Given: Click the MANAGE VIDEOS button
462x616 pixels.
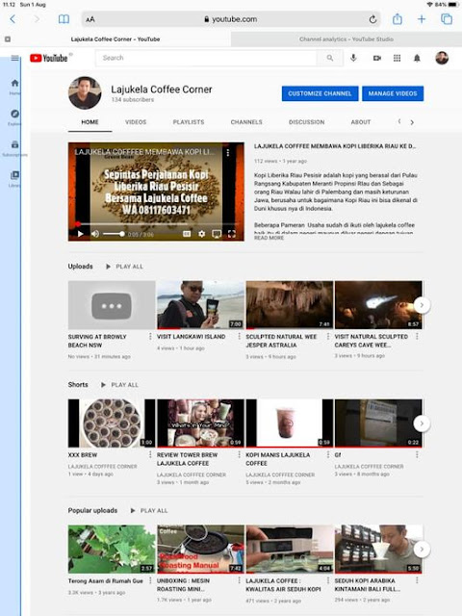Looking at the screenshot, I should pyautogui.click(x=393, y=93).
